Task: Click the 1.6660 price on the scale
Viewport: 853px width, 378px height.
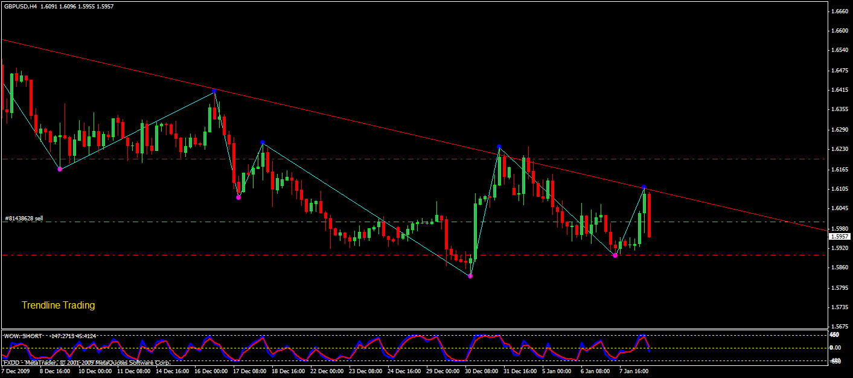Action: point(839,11)
